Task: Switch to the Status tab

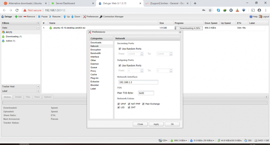Action: pyautogui.click(x=7, y=97)
